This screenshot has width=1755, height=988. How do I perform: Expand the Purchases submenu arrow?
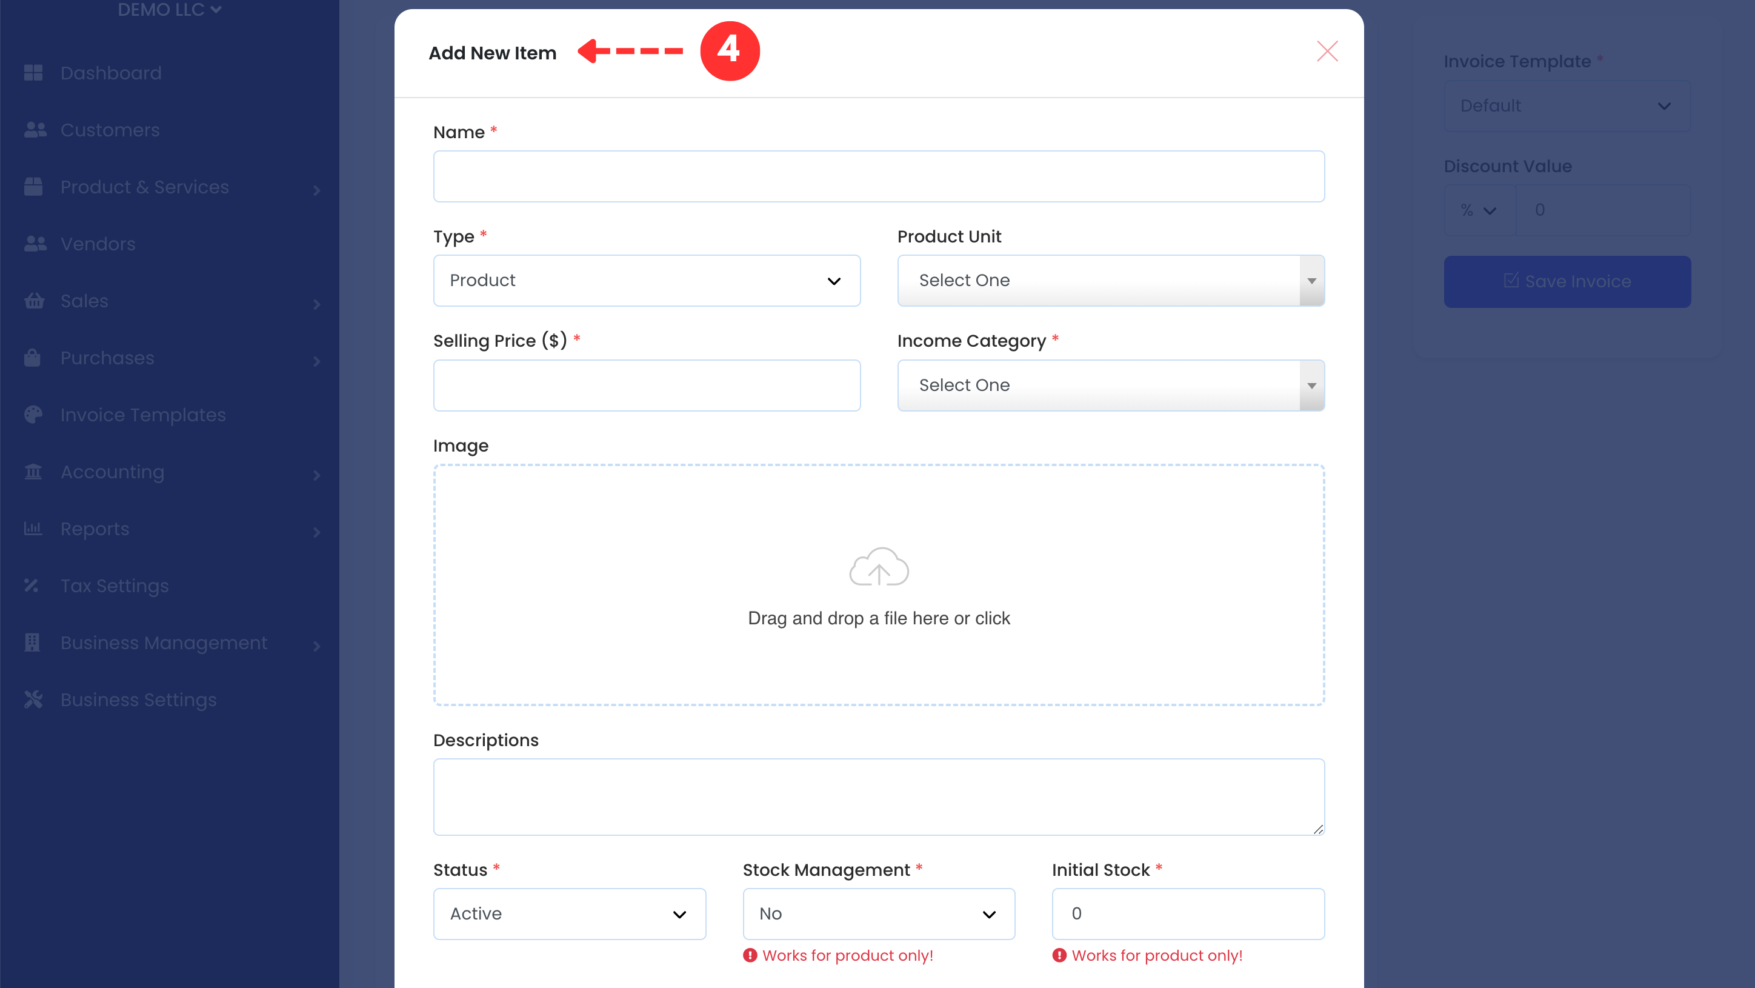point(316,361)
